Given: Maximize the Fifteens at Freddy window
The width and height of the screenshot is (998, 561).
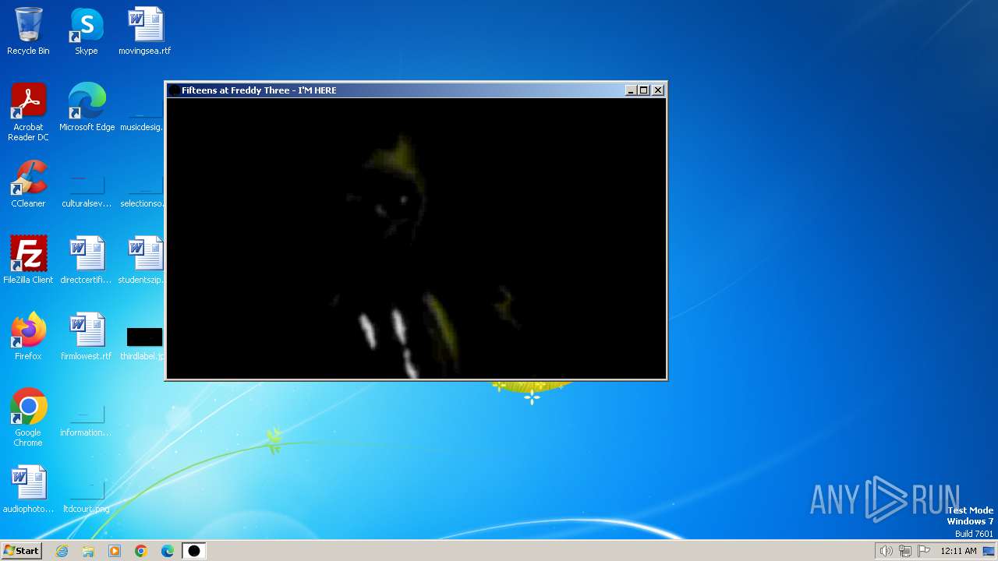Looking at the screenshot, I should (644, 90).
